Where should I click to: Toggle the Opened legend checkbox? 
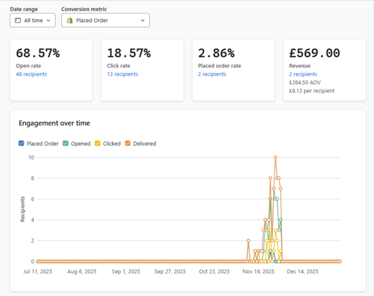point(65,143)
